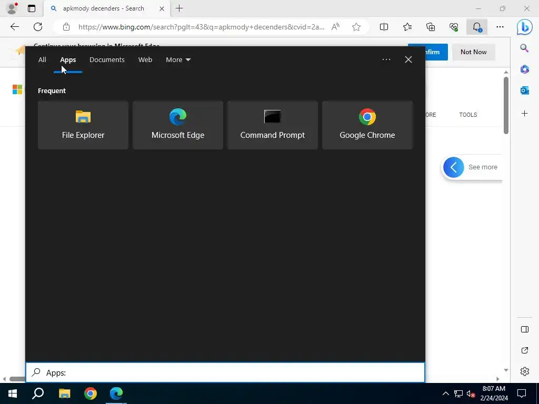The height and width of the screenshot is (404, 539).
Task: Open Edge profile avatar
Action: click(x=12, y=8)
